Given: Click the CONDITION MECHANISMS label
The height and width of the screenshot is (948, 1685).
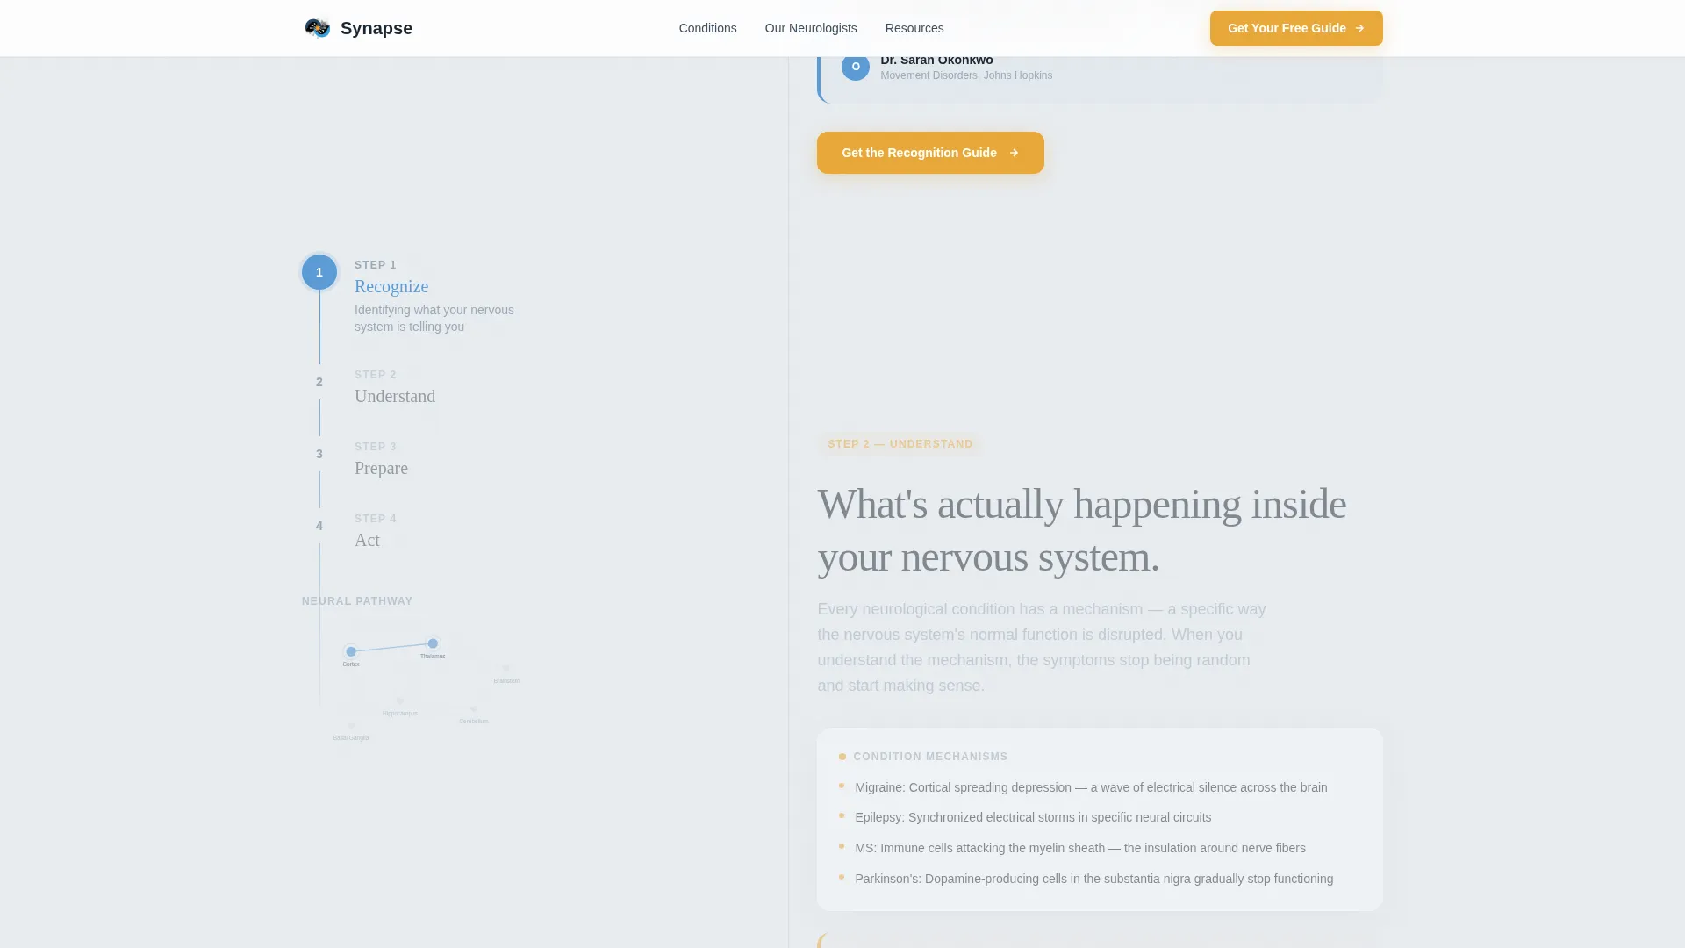Looking at the screenshot, I should click(930, 757).
